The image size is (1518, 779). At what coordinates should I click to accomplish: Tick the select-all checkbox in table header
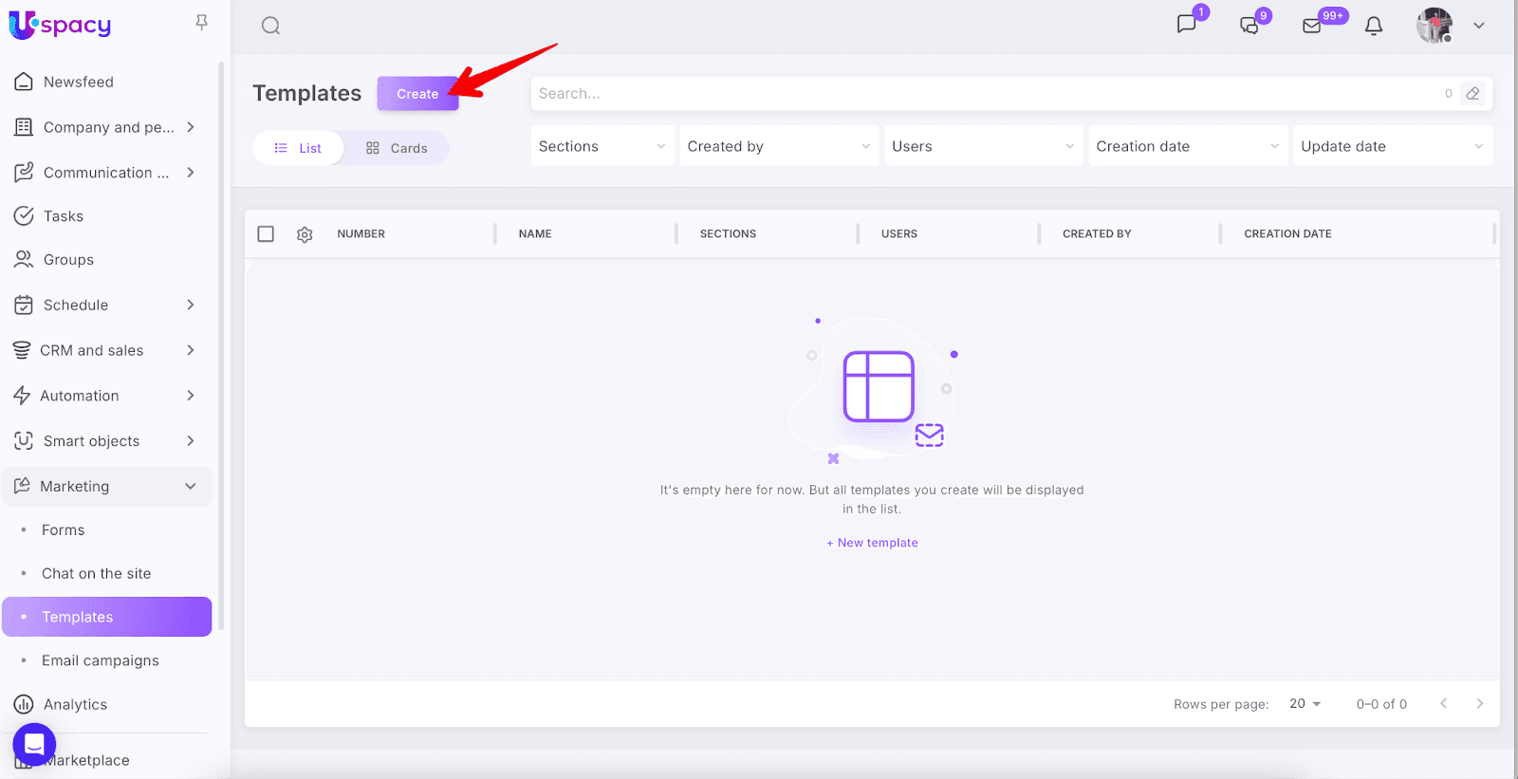[x=266, y=233]
